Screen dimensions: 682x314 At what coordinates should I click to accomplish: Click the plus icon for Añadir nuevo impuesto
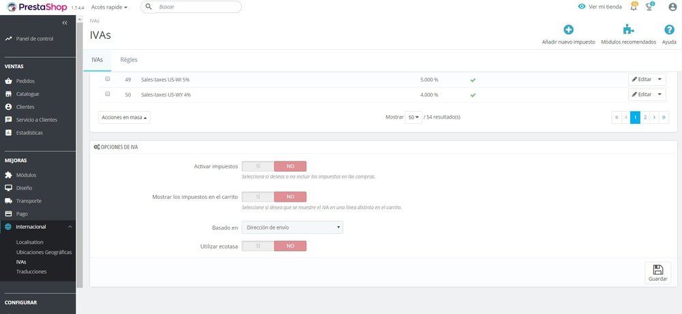click(x=569, y=29)
